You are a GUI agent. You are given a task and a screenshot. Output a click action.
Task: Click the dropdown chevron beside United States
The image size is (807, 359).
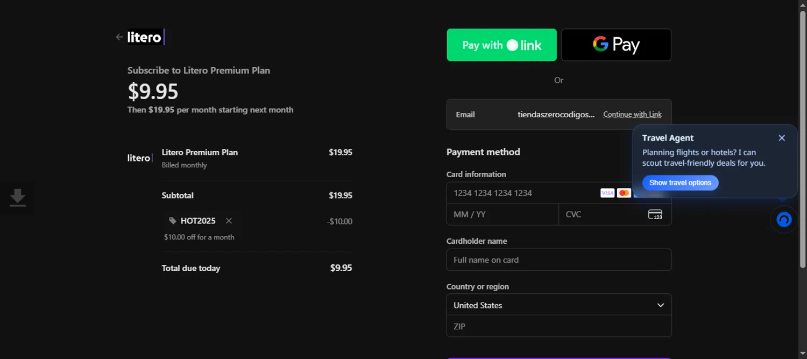click(661, 305)
